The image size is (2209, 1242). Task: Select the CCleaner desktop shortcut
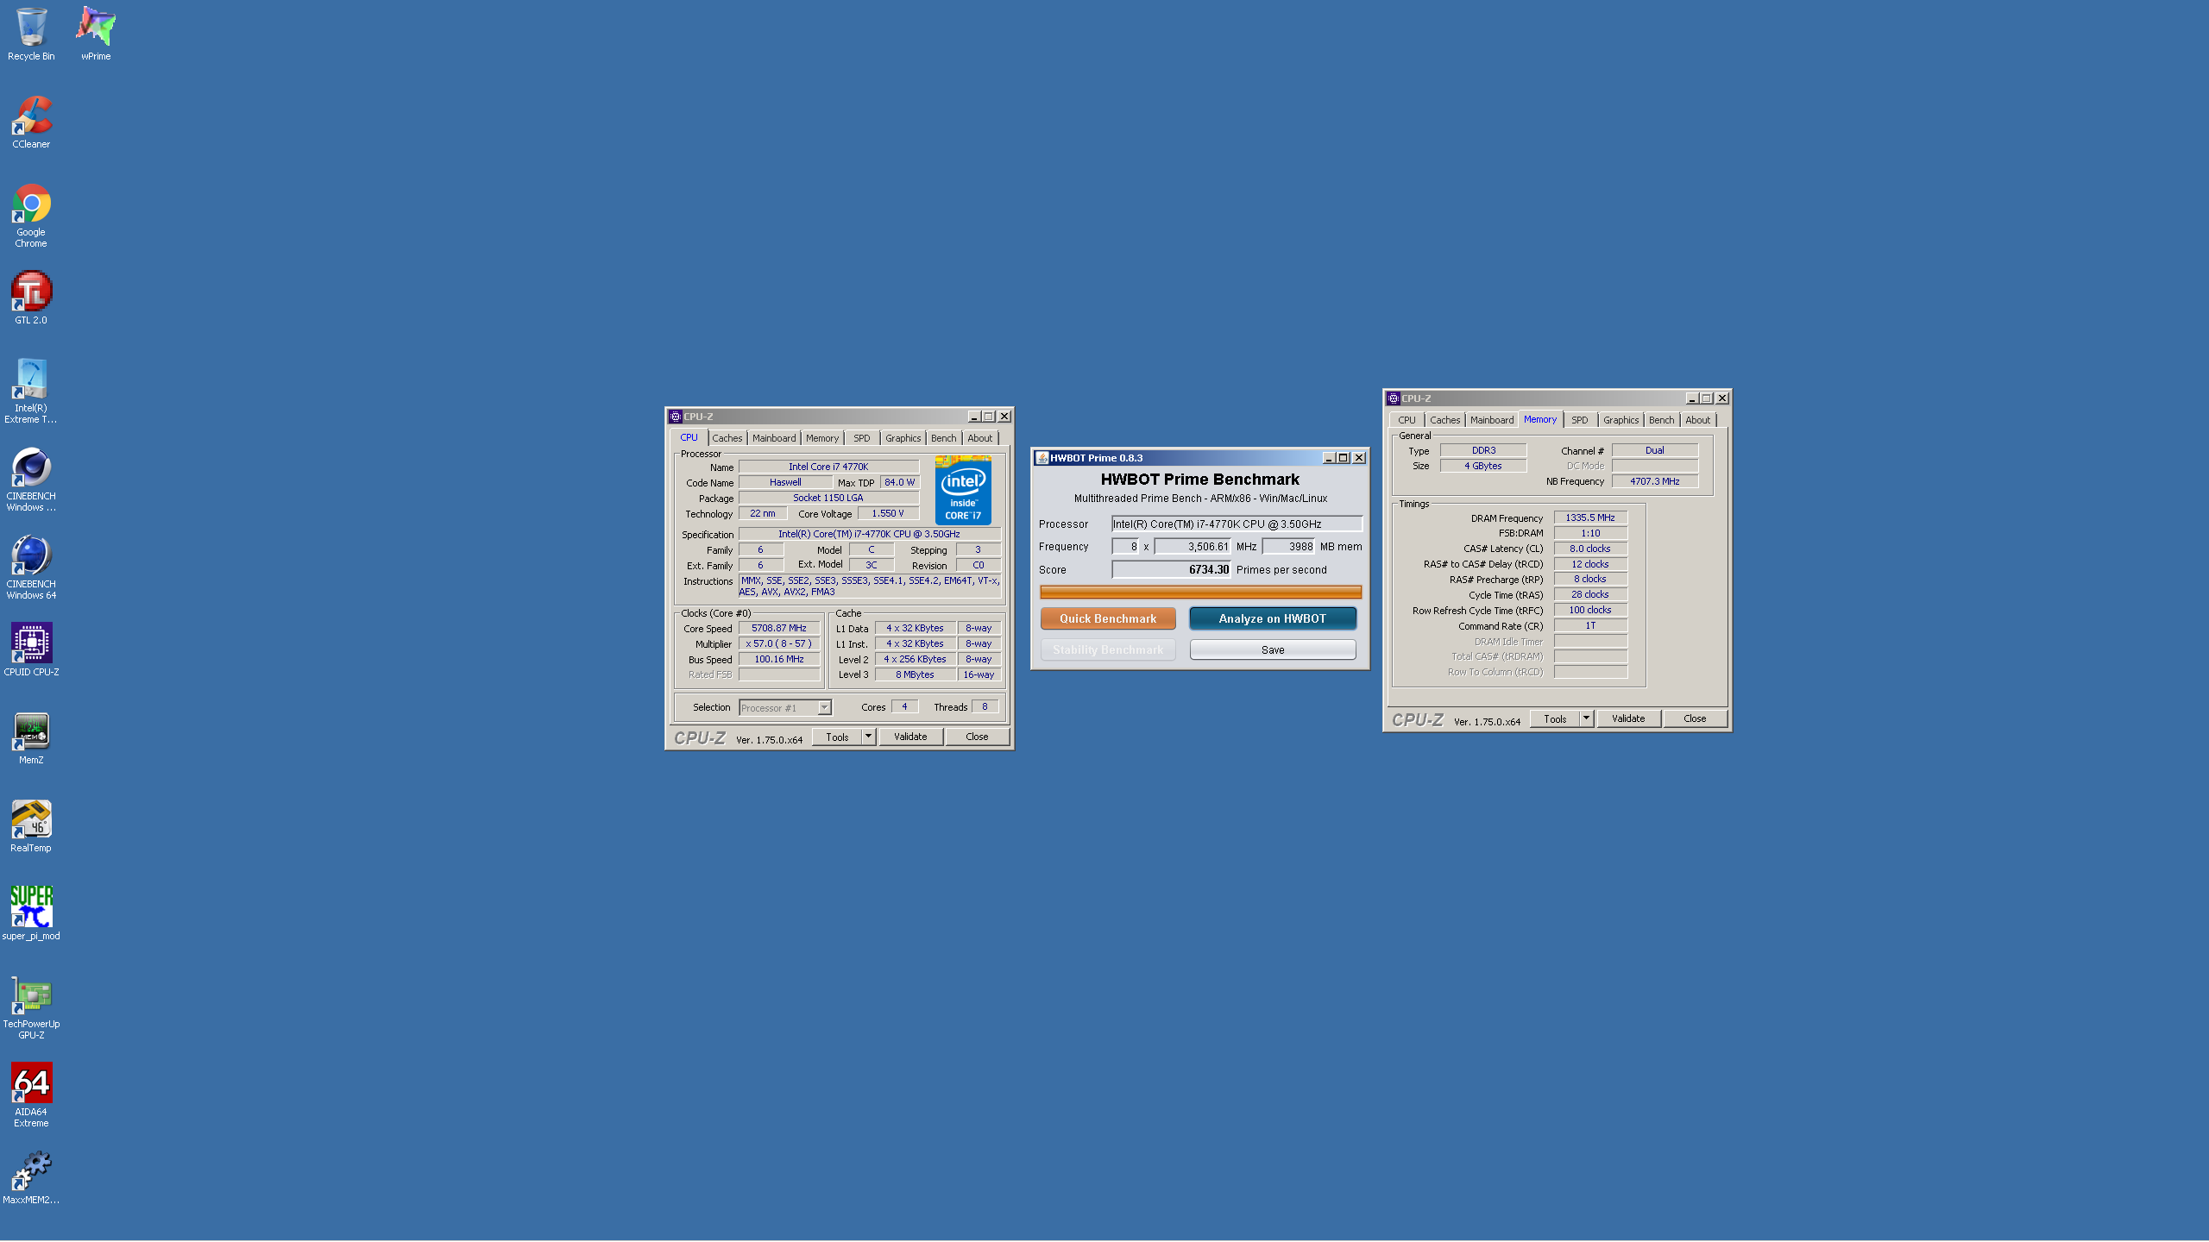point(31,122)
